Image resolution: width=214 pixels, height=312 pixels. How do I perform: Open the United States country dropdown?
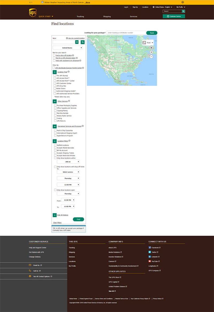(x=67, y=48)
